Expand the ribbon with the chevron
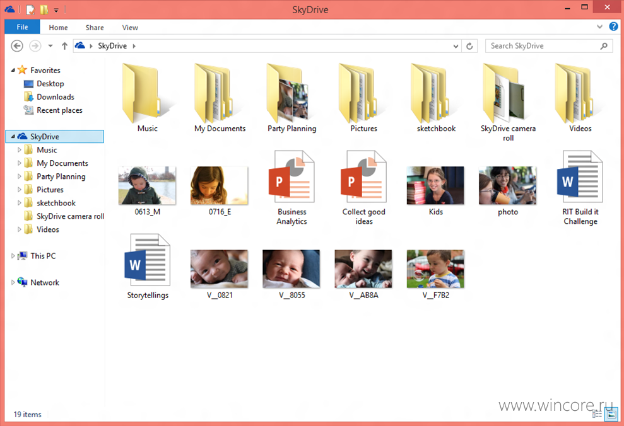 600,26
